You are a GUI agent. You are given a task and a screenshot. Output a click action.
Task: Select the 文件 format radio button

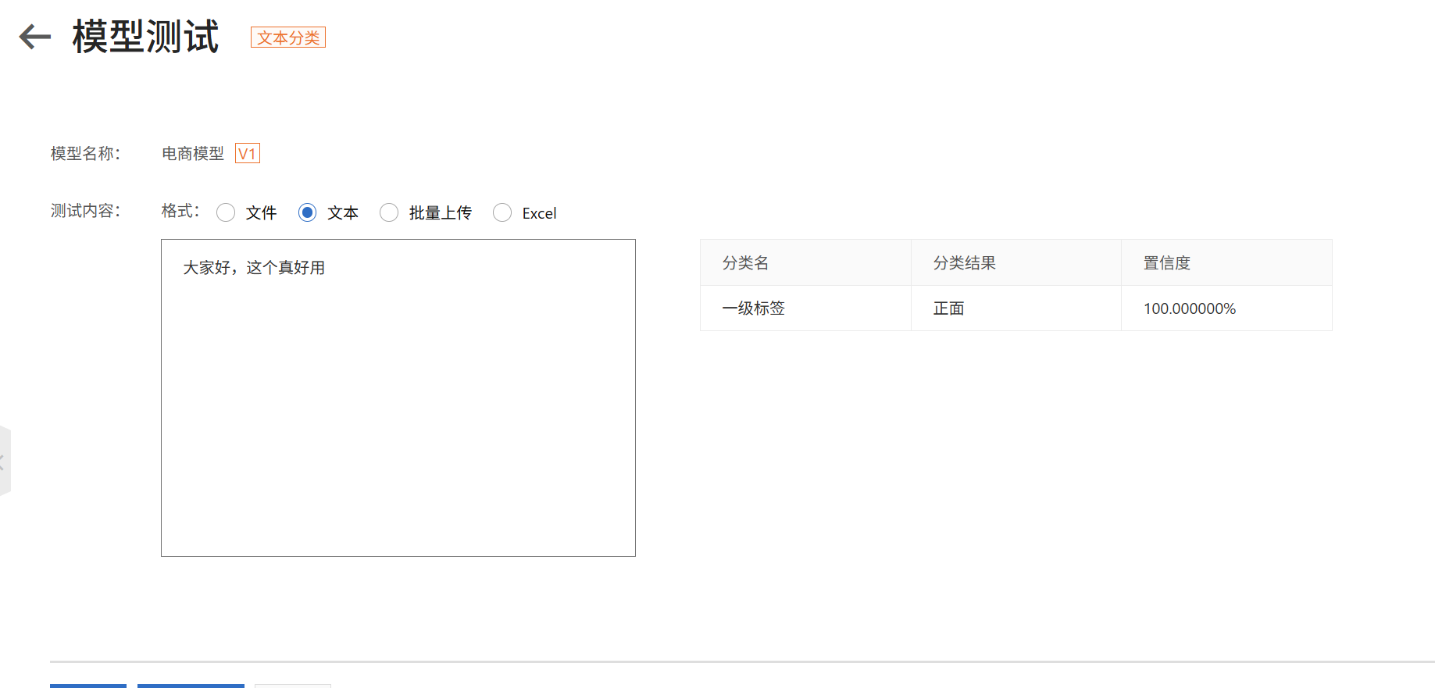coord(226,212)
